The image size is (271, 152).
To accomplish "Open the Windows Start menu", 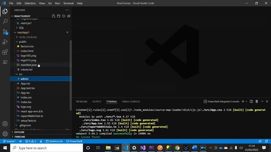I will 5,148.
